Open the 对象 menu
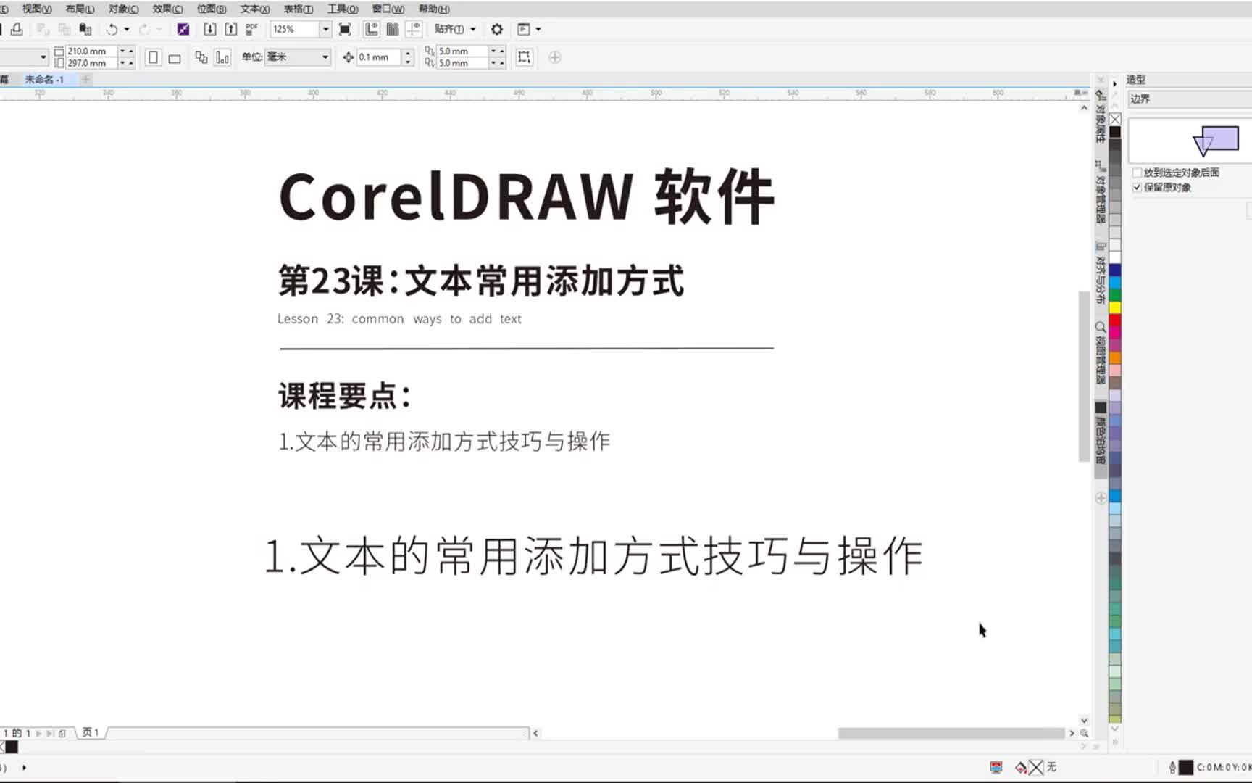 [123, 9]
